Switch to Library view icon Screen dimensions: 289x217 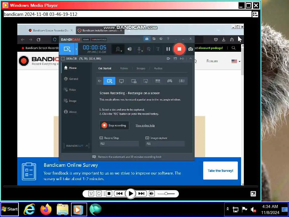pyautogui.click(x=255, y=14)
